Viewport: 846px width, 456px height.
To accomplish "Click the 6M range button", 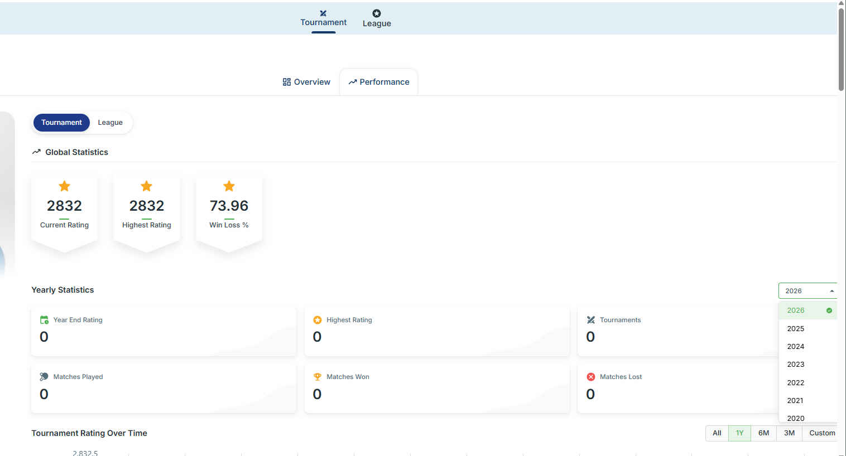I will coord(763,433).
